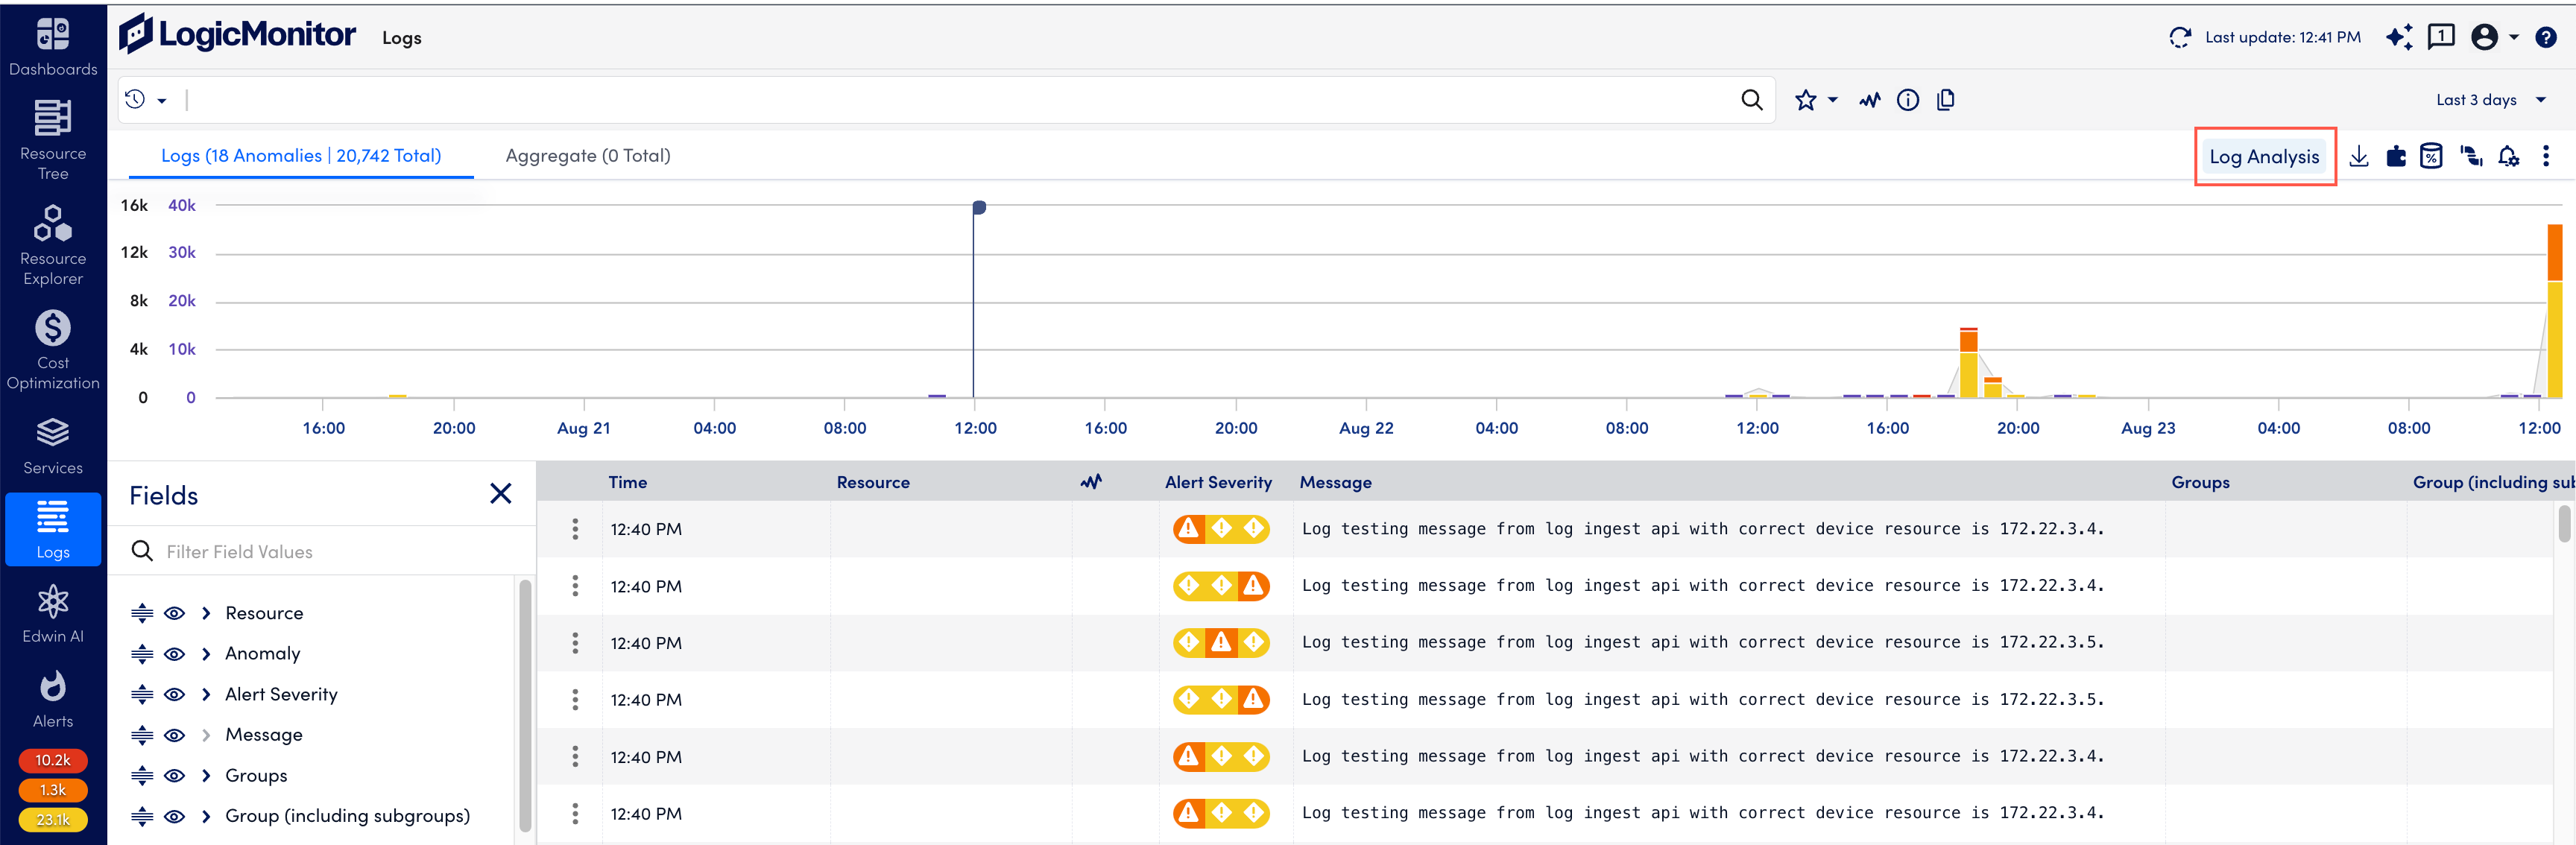The image size is (2576, 845).
Task: Open the query history dropdown
Action: pos(146,100)
